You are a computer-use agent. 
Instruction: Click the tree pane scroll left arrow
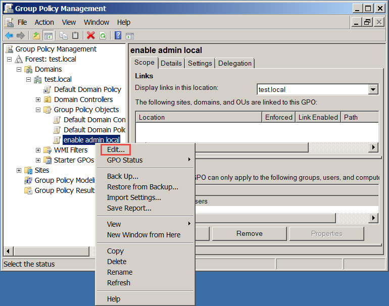pos(8,251)
